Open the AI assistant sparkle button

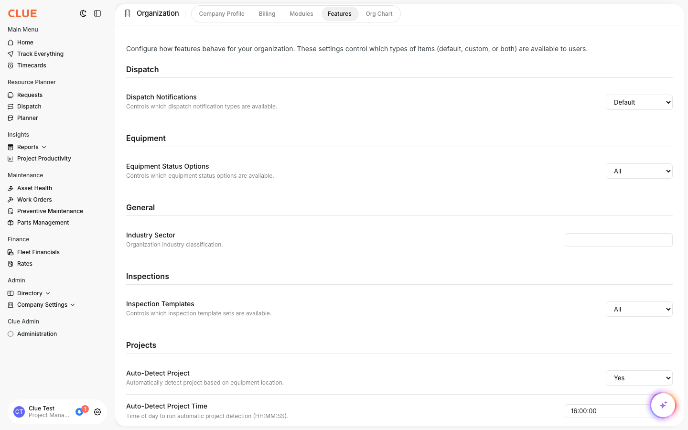663,405
